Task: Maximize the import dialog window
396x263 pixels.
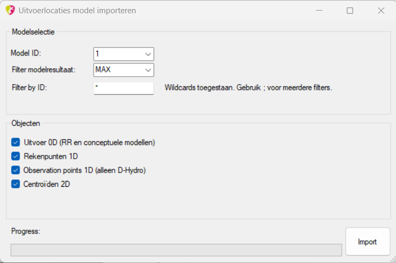Action: click(x=350, y=11)
